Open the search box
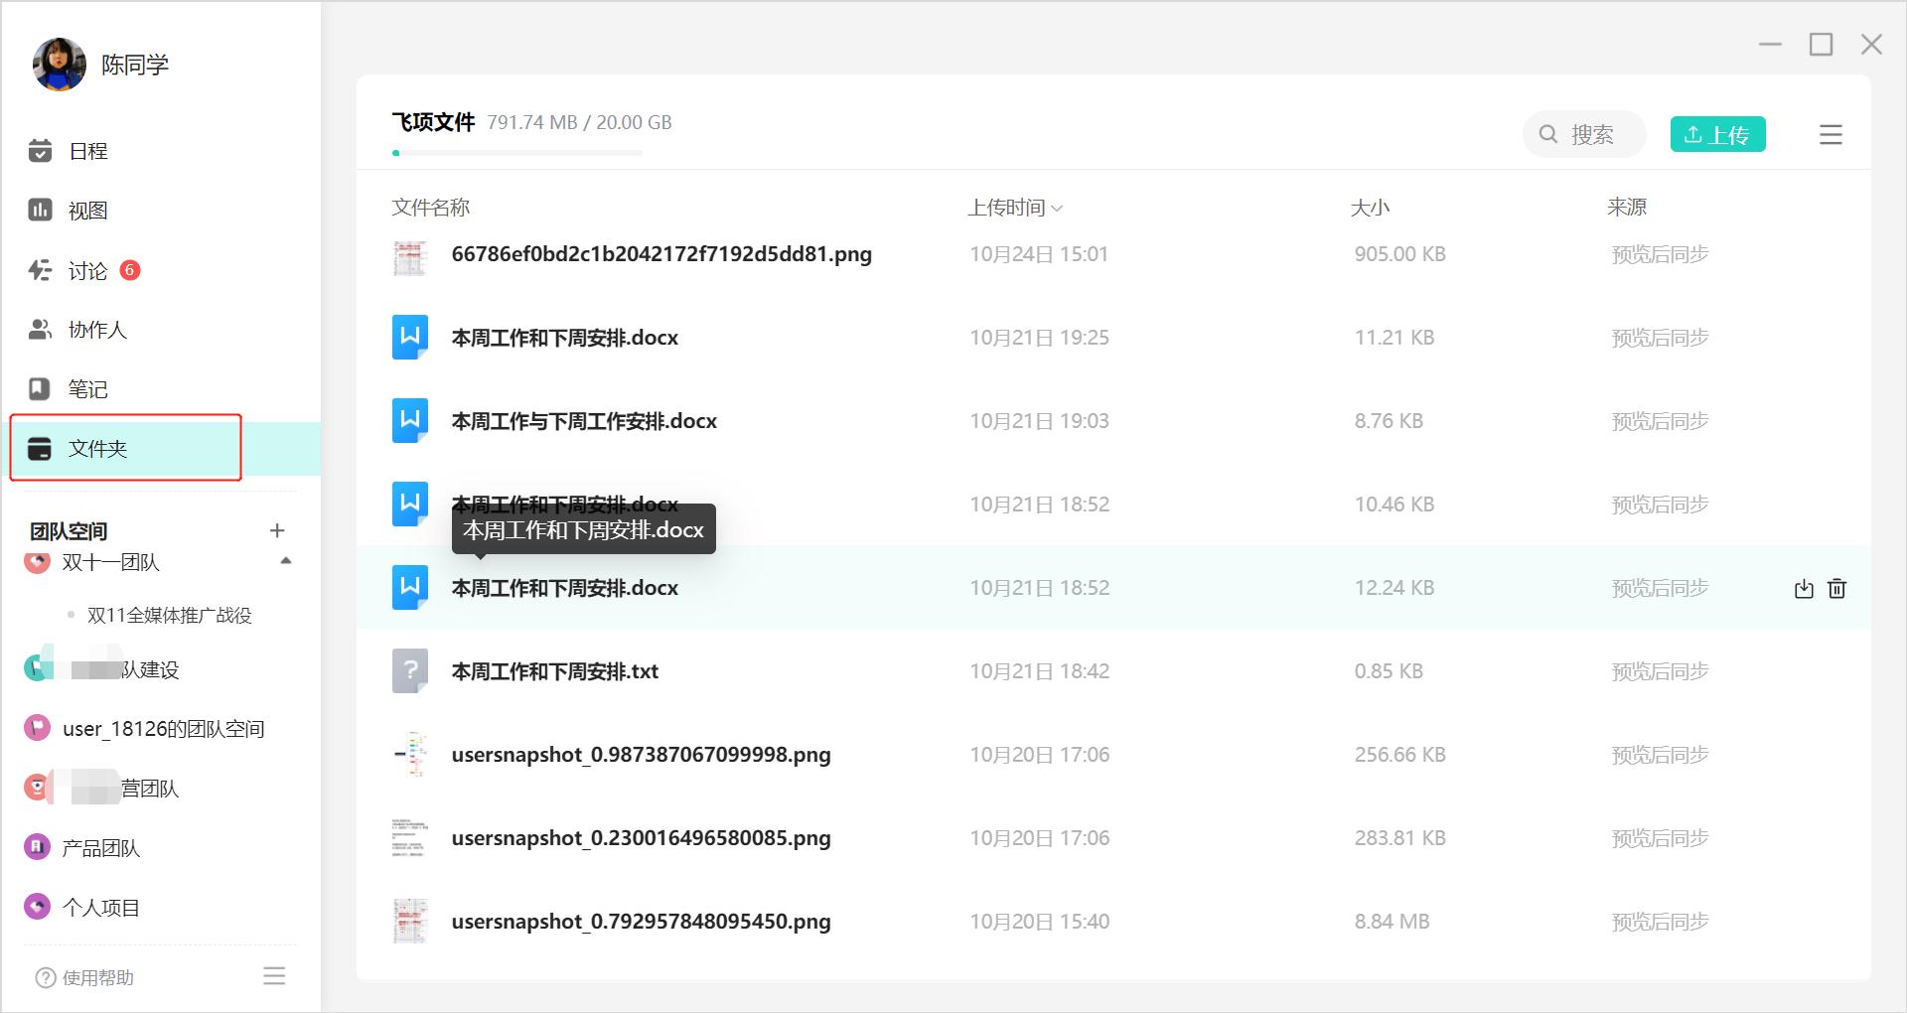 (1583, 134)
